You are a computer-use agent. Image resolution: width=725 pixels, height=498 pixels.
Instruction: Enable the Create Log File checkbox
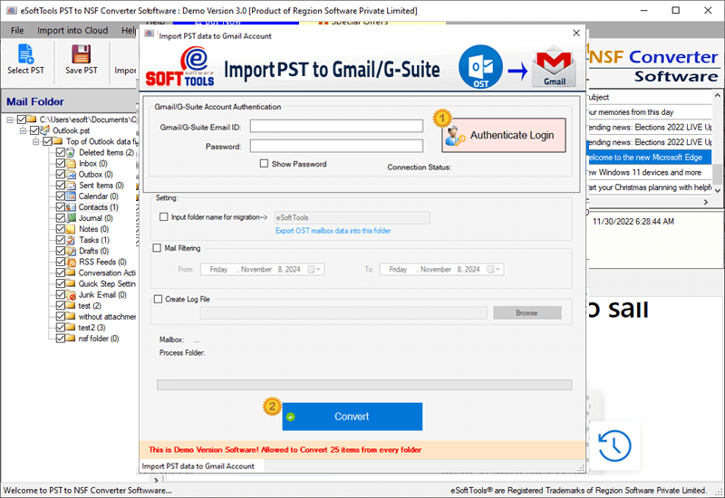tap(158, 299)
